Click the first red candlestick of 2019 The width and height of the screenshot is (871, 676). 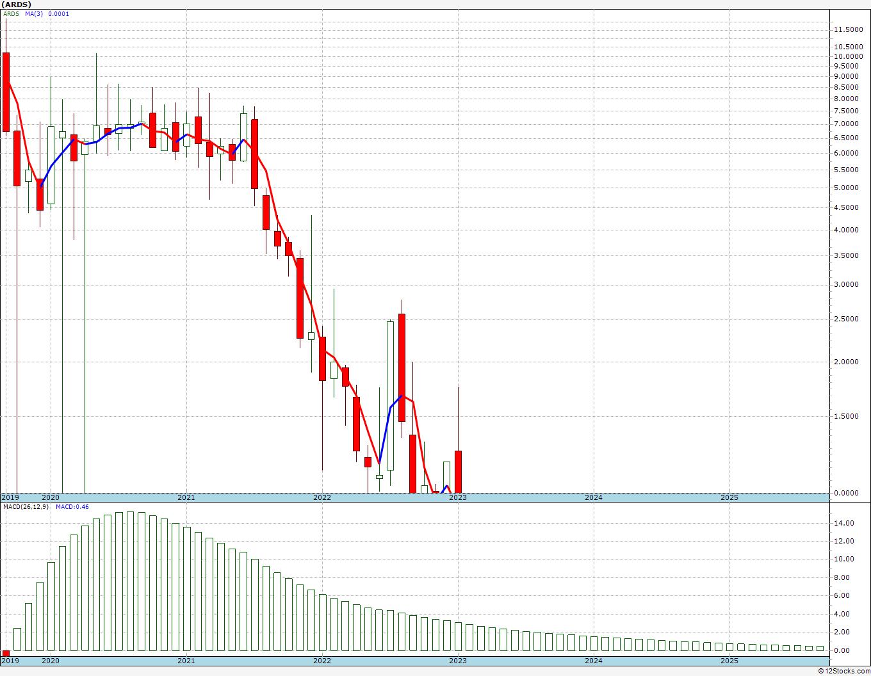pos(6,92)
